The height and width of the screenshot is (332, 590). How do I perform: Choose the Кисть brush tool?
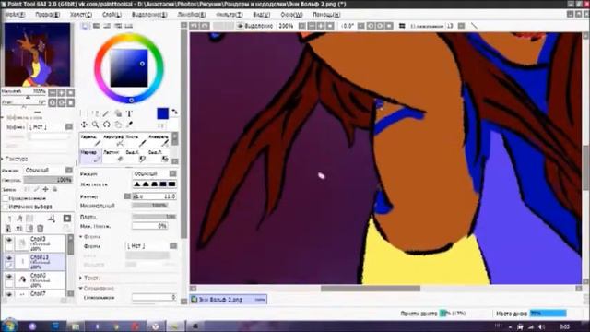pos(136,140)
